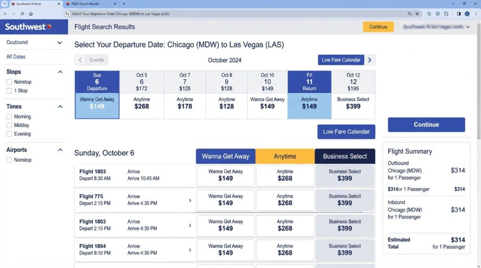Viewport: 481px width, 268px height.
Task: Enable the Midday time filter
Action: [9, 125]
